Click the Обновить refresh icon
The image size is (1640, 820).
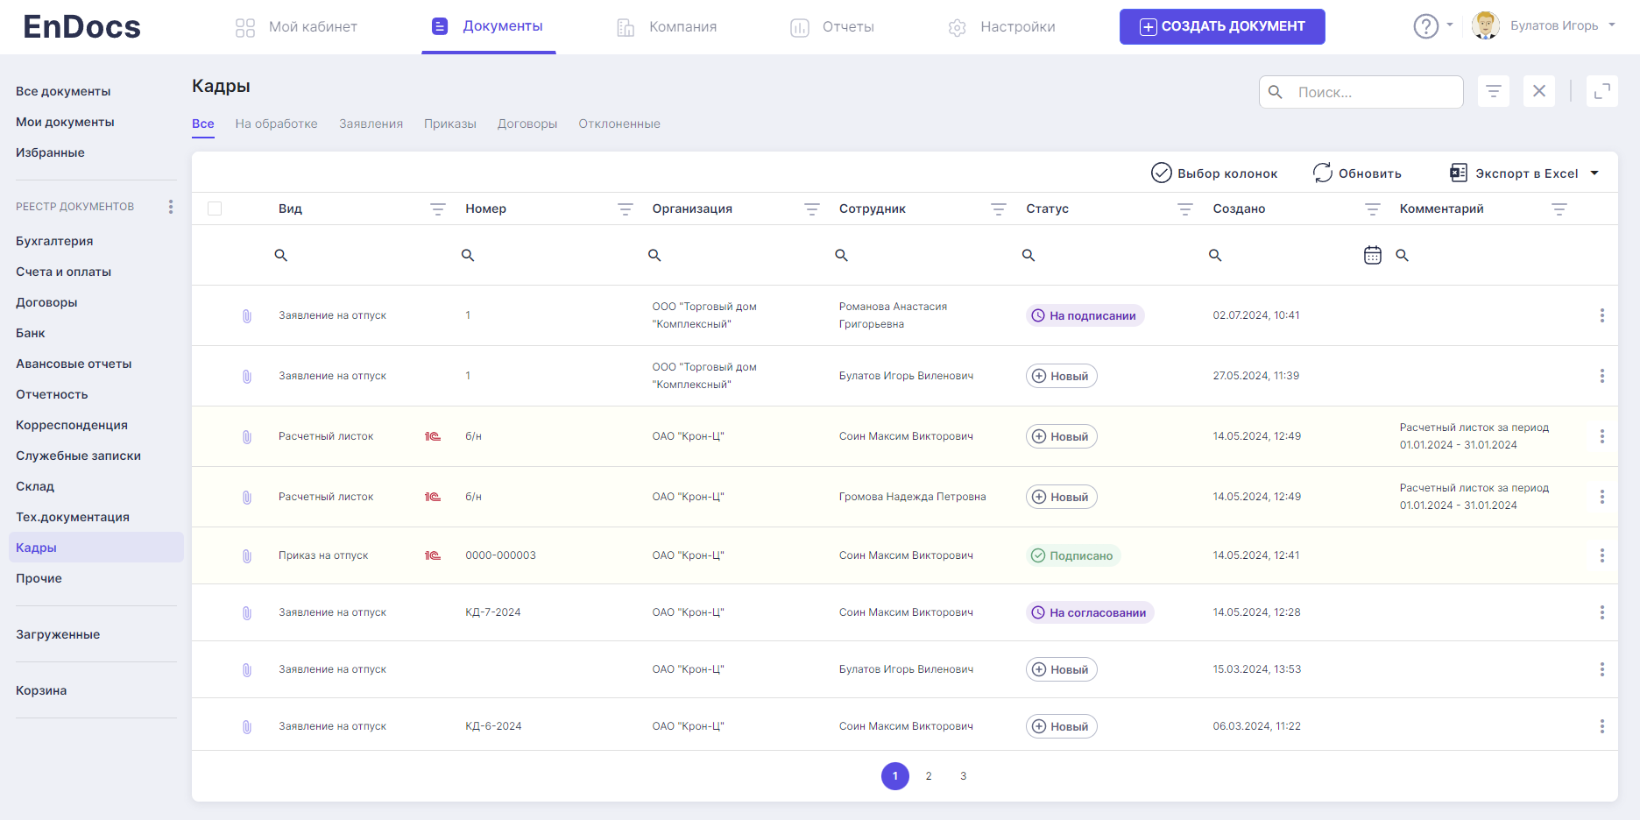(x=1322, y=173)
